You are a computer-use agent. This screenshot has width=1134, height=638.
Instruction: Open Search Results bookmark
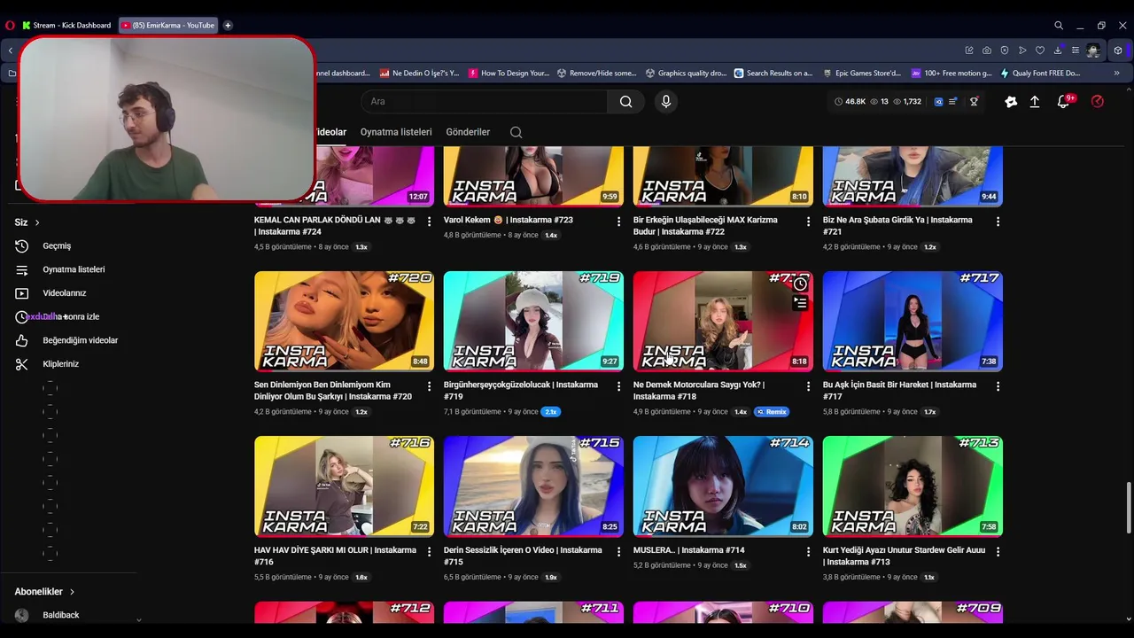[x=773, y=74]
